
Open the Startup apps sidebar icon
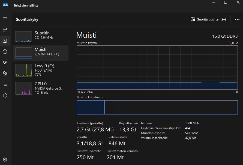(5, 62)
